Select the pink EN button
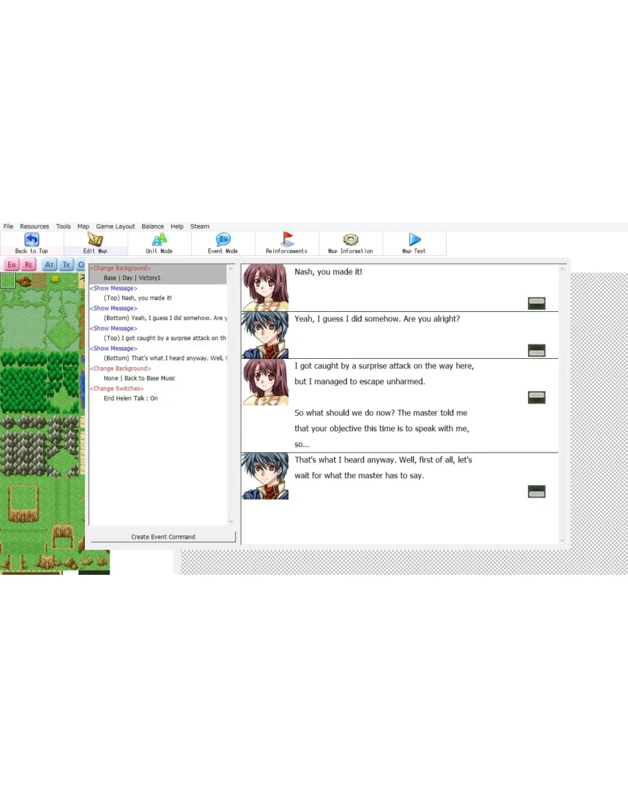The image size is (628, 797). pos(12,265)
